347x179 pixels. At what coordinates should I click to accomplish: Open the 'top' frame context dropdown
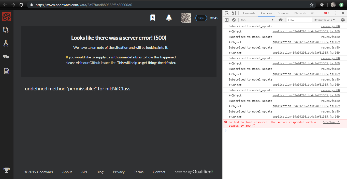point(257,20)
